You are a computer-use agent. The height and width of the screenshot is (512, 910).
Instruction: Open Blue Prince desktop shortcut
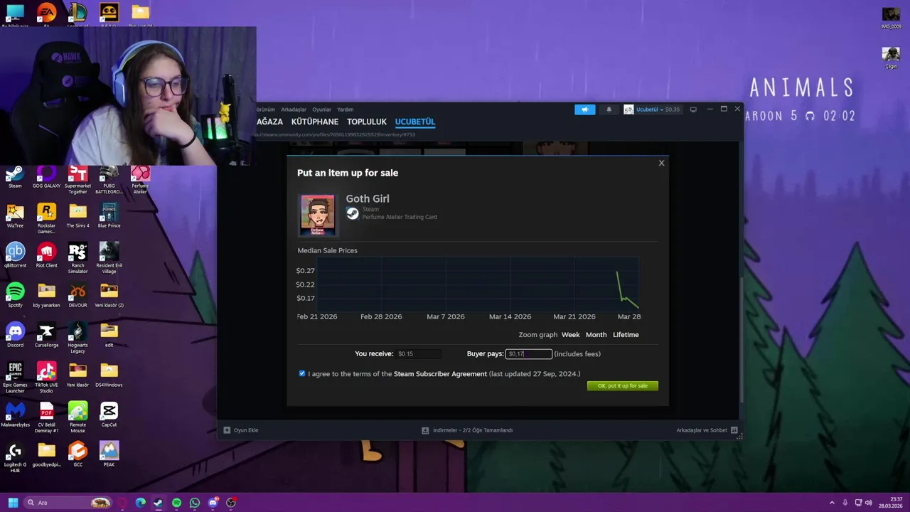pyautogui.click(x=109, y=216)
